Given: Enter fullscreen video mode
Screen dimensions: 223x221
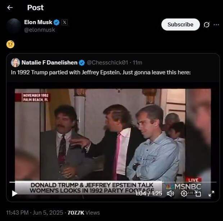Looking at the screenshot, I should pos(211,193).
